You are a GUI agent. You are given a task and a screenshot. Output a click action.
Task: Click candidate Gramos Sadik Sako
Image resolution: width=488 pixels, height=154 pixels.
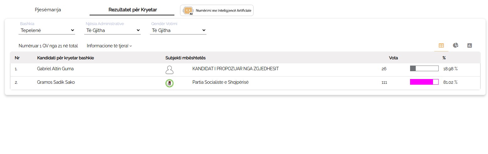tap(56, 82)
